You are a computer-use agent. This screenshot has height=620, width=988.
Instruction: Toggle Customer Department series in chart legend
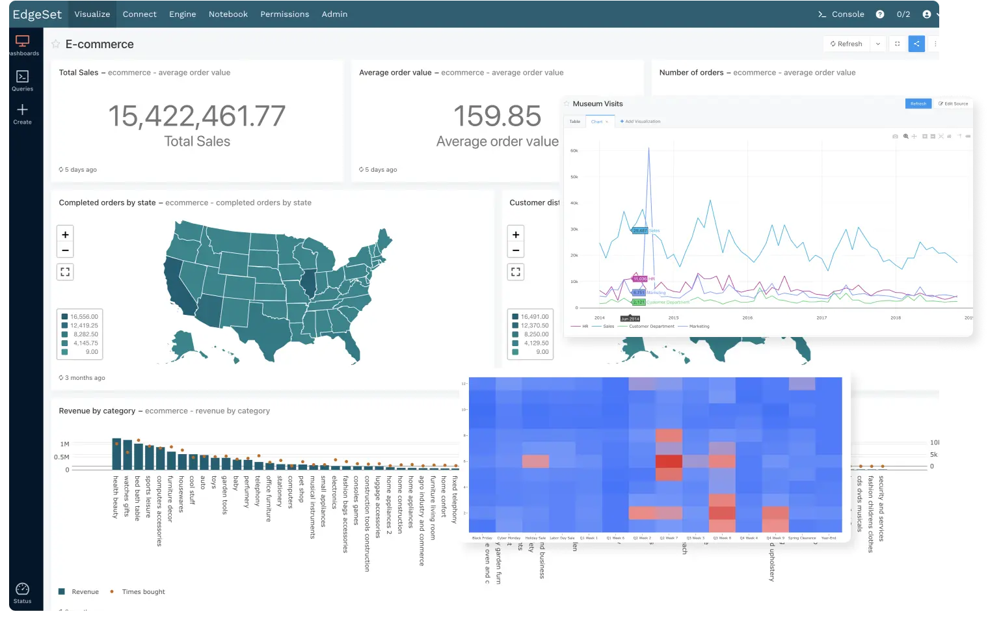646,327
